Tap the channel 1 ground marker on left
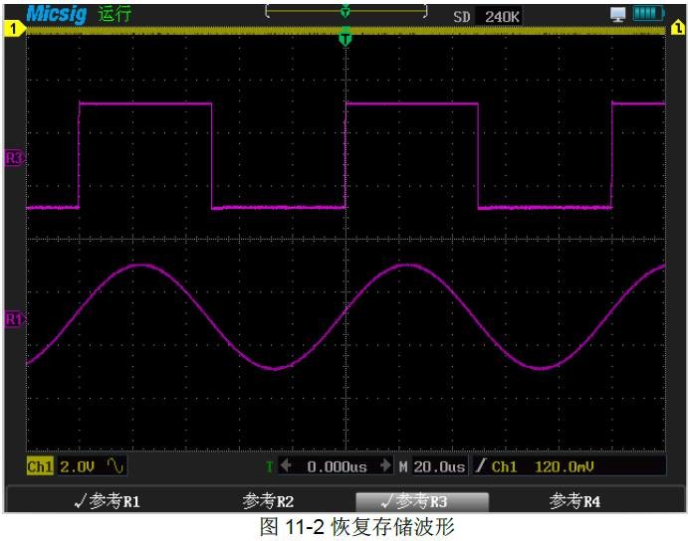688x541 pixels. click(14, 30)
